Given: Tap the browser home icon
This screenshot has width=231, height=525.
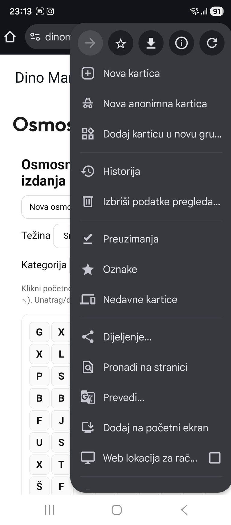Looking at the screenshot, I should click(10, 37).
